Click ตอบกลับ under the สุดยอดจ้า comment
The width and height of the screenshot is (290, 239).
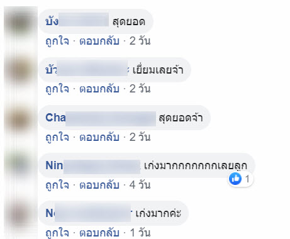tap(99, 137)
